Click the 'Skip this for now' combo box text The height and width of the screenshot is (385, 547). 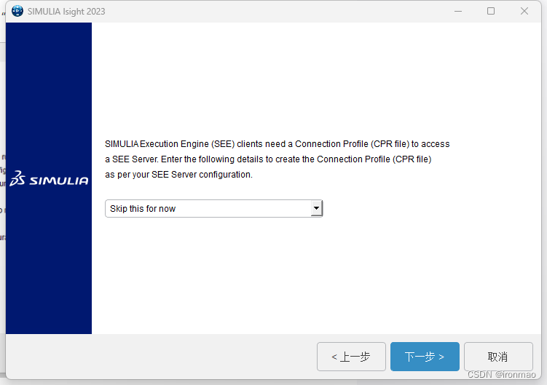(143, 209)
